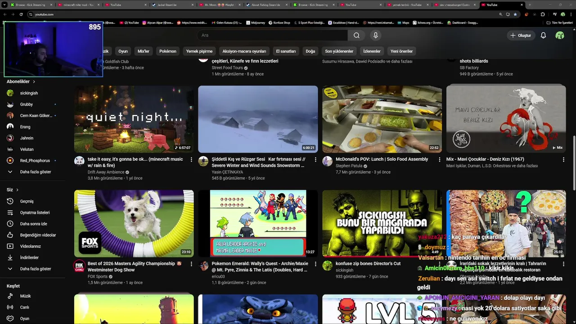This screenshot has width=576, height=324.
Task: Filter by the Pokémon chip
Action: tap(168, 51)
